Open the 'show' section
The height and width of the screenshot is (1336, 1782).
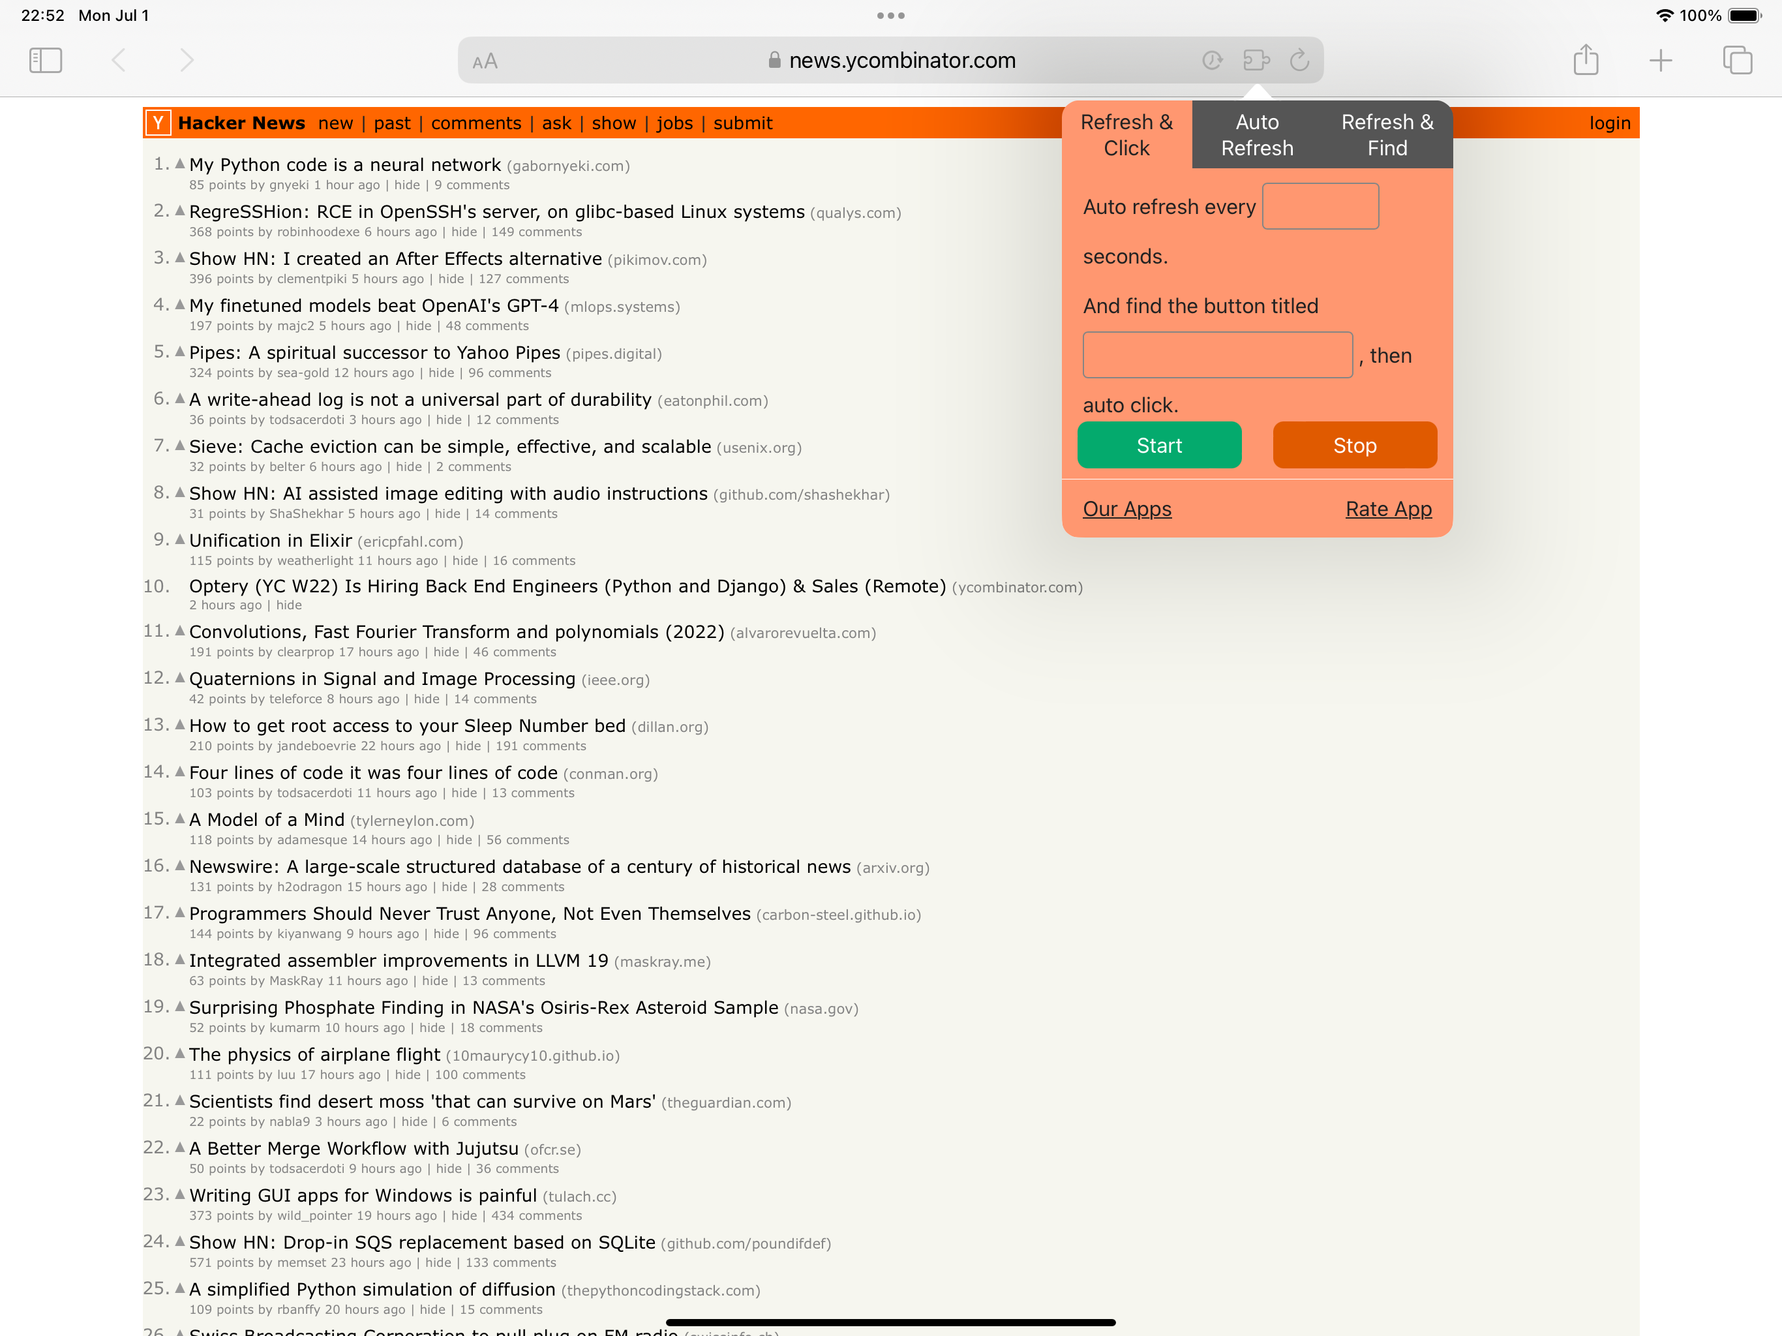[x=614, y=123]
